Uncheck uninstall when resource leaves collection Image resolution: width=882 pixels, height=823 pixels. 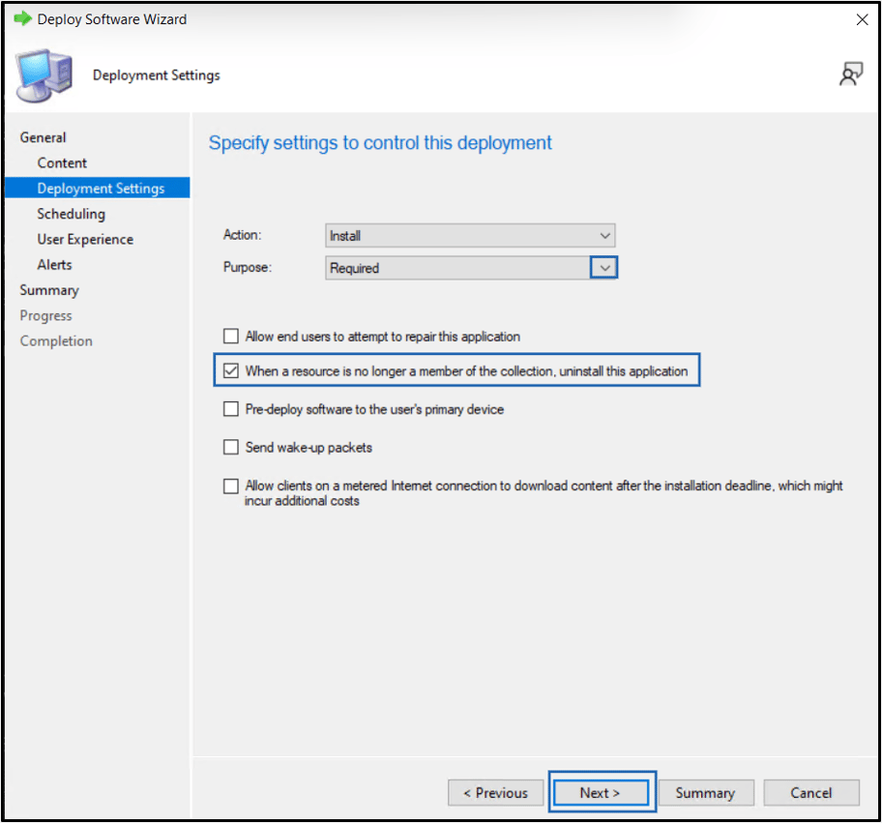[x=230, y=370]
